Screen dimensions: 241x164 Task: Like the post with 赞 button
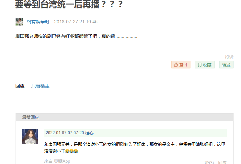coord(181,65)
